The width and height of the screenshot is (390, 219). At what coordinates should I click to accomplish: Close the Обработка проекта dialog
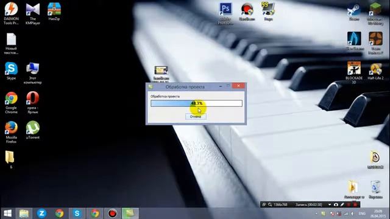pyautogui.click(x=238, y=86)
